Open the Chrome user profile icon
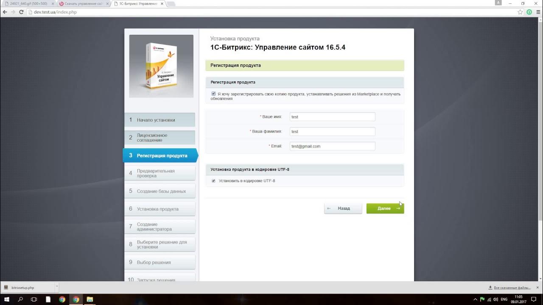Image resolution: width=543 pixels, height=305 pixels. 498,3
